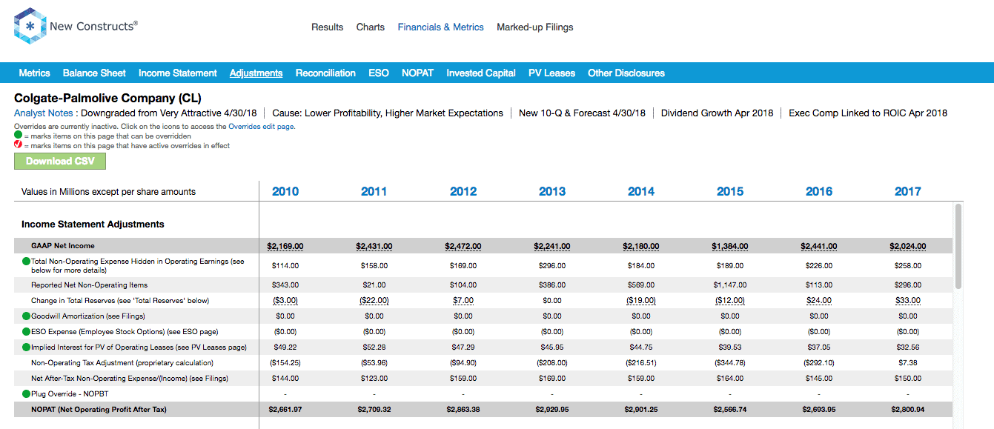This screenshot has width=994, height=429.
Task: Click green override dot for Plug Override - NOPBT
Action: tap(26, 393)
